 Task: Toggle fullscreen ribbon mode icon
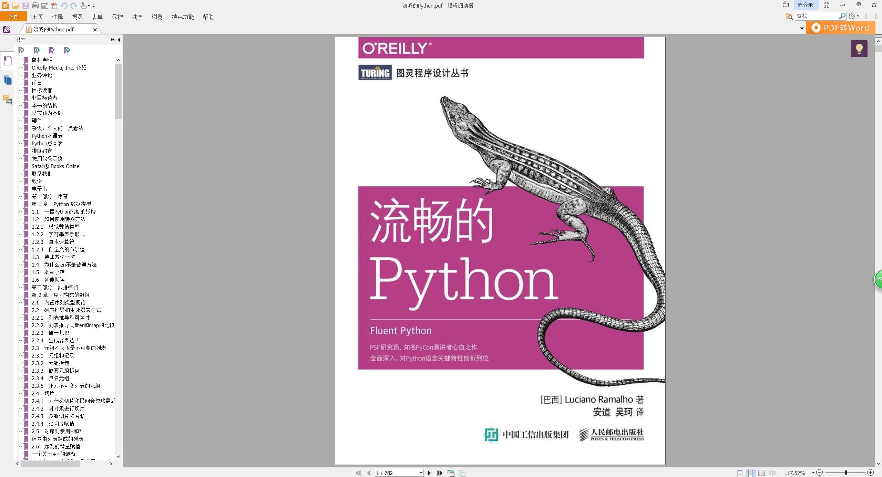coord(827,5)
